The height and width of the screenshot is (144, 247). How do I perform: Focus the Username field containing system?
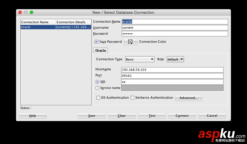[175, 28]
